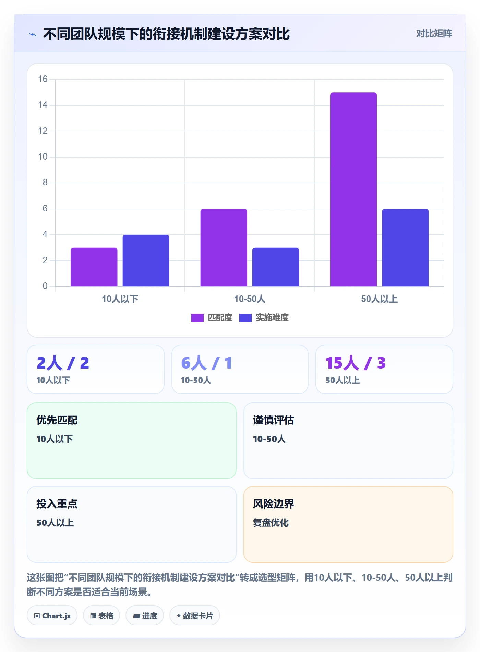Select the 数据卡片 tag
Viewport: 480px width, 652px height.
click(195, 616)
